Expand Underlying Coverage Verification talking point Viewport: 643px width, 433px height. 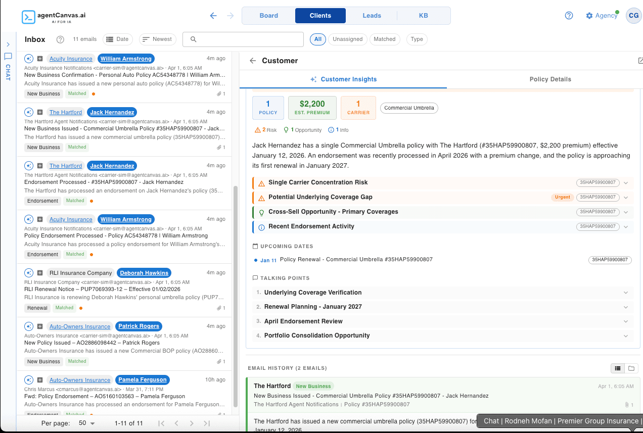point(442,293)
